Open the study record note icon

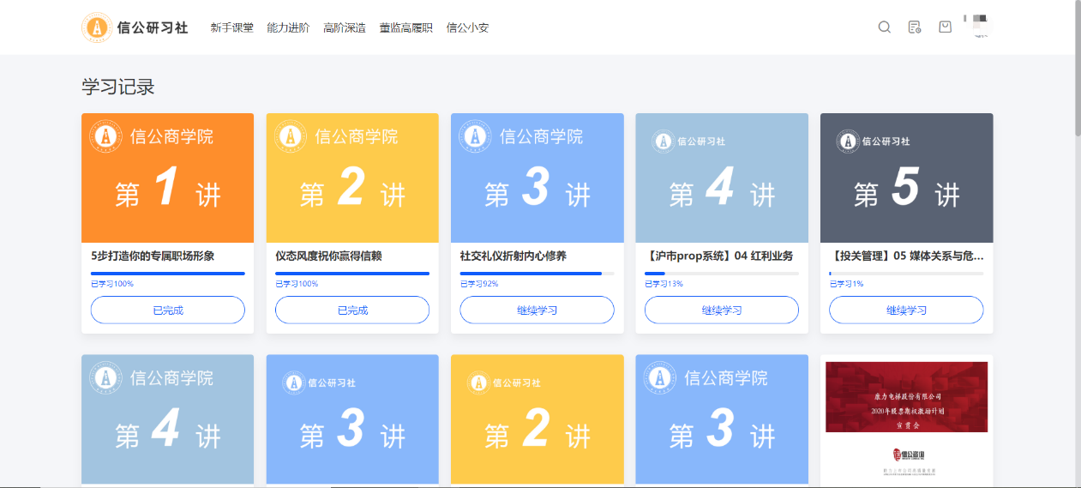tap(915, 27)
